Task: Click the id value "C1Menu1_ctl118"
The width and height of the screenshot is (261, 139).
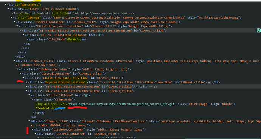Action: 120,91
